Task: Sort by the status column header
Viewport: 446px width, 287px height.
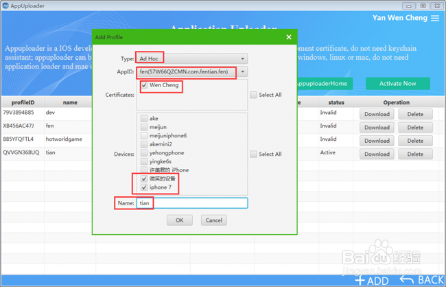Action: click(336, 102)
